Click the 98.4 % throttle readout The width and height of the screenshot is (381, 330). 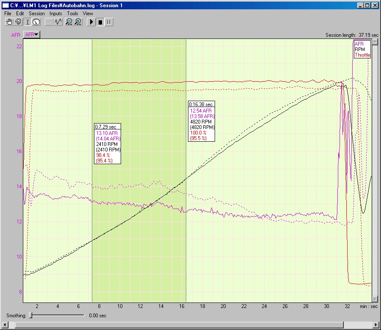pyautogui.click(x=103, y=155)
